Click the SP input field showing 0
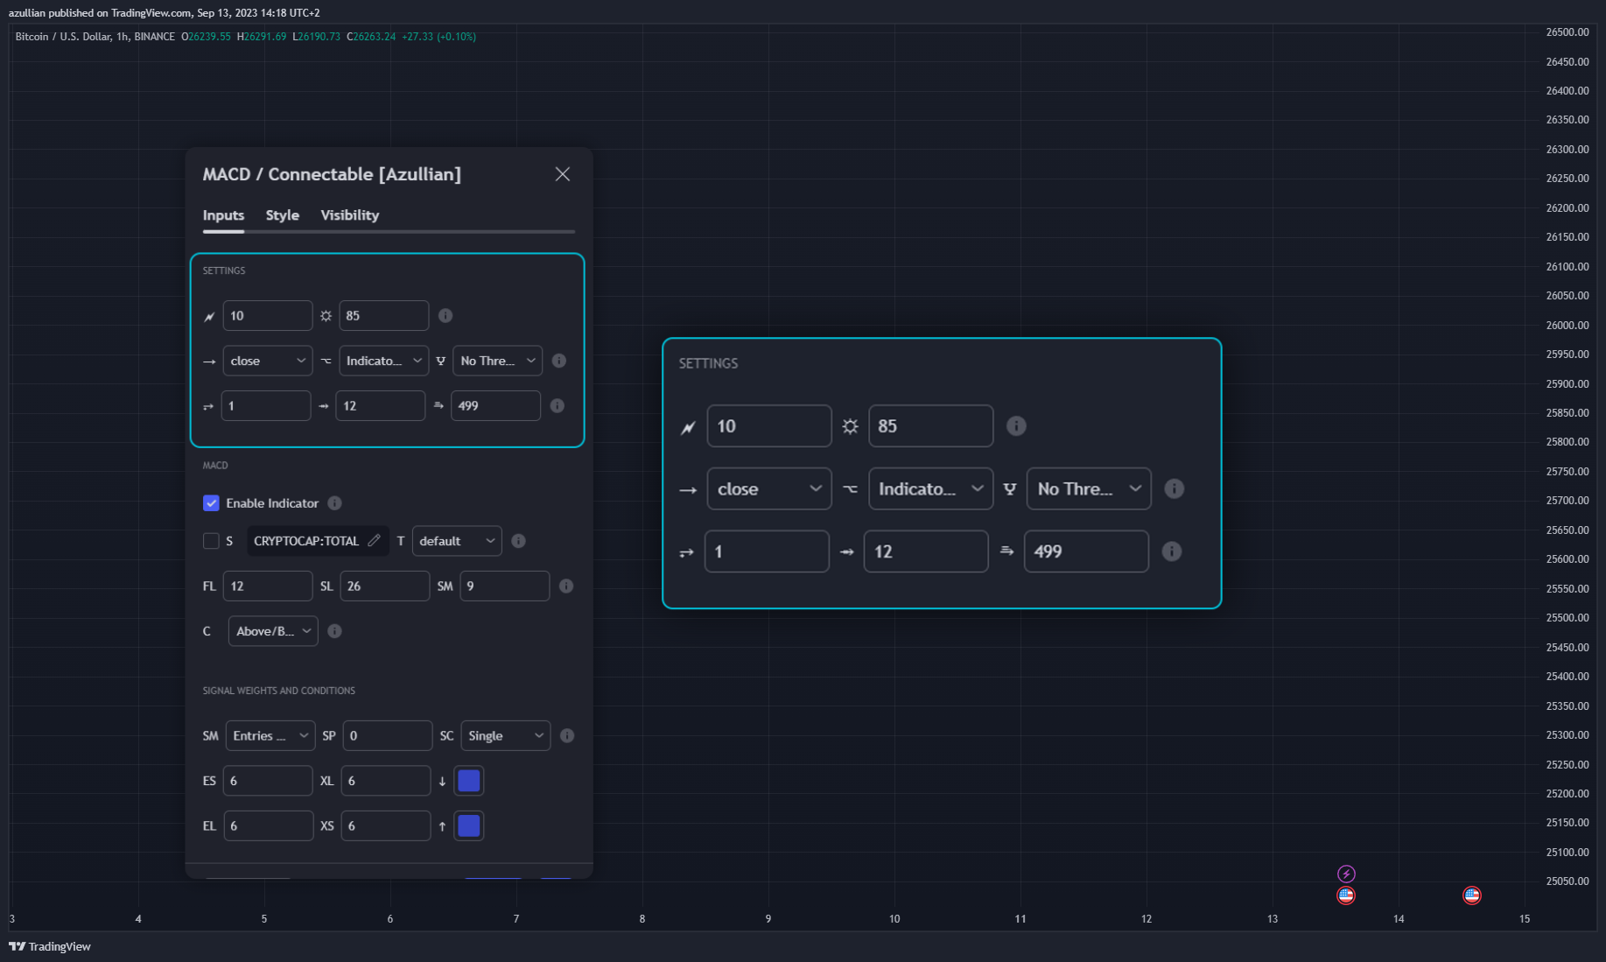The height and width of the screenshot is (962, 1606). click(x=388, y=736)
